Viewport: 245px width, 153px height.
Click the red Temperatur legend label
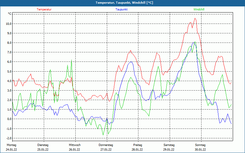(x=44, y=9)
